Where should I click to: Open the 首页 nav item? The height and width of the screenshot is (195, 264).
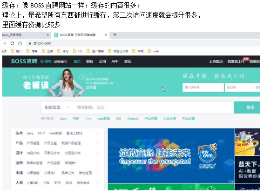[77, 61]
